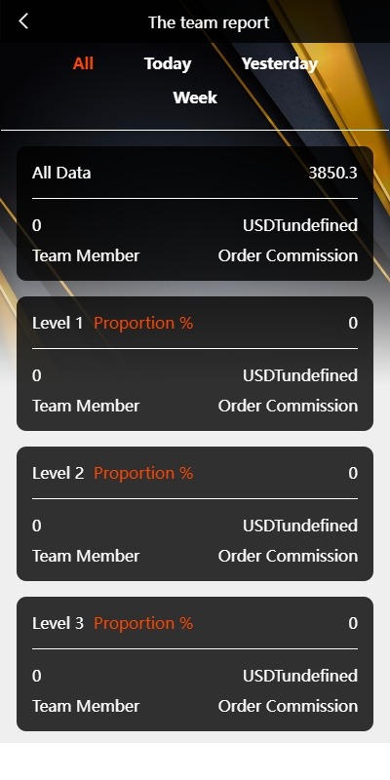The width and height of the screenshot is (390, 780).
Task: Click the page title The team report
Action: tap(209, 22)
